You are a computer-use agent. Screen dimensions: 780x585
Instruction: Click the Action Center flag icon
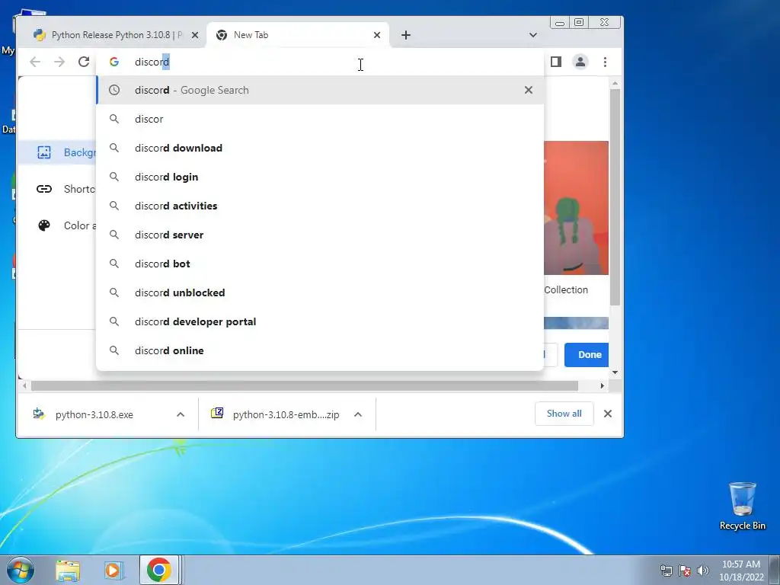[x=685, y=570]
